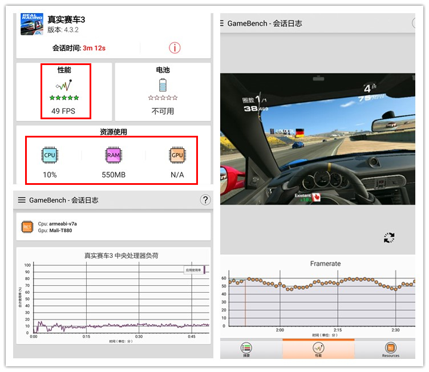Viewport: 429px width, 372px height.
Task: Click the orange marker line in Framerate chart
Action: click(x=245, y=302)
